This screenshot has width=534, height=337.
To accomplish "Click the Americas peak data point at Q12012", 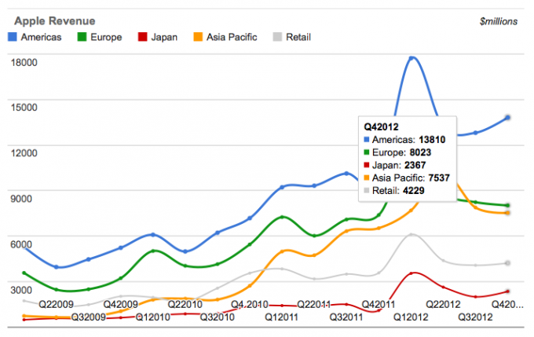I will [411, 58].
